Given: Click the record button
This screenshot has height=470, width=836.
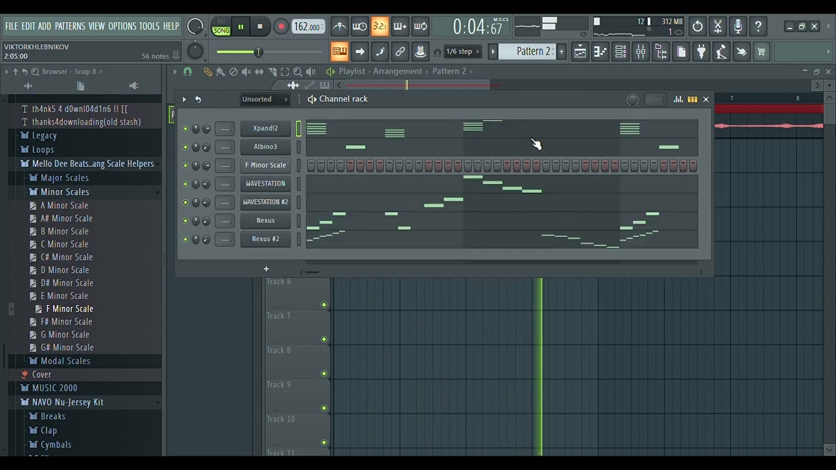Looking at the screenshot, I should (x=281, y=27).
